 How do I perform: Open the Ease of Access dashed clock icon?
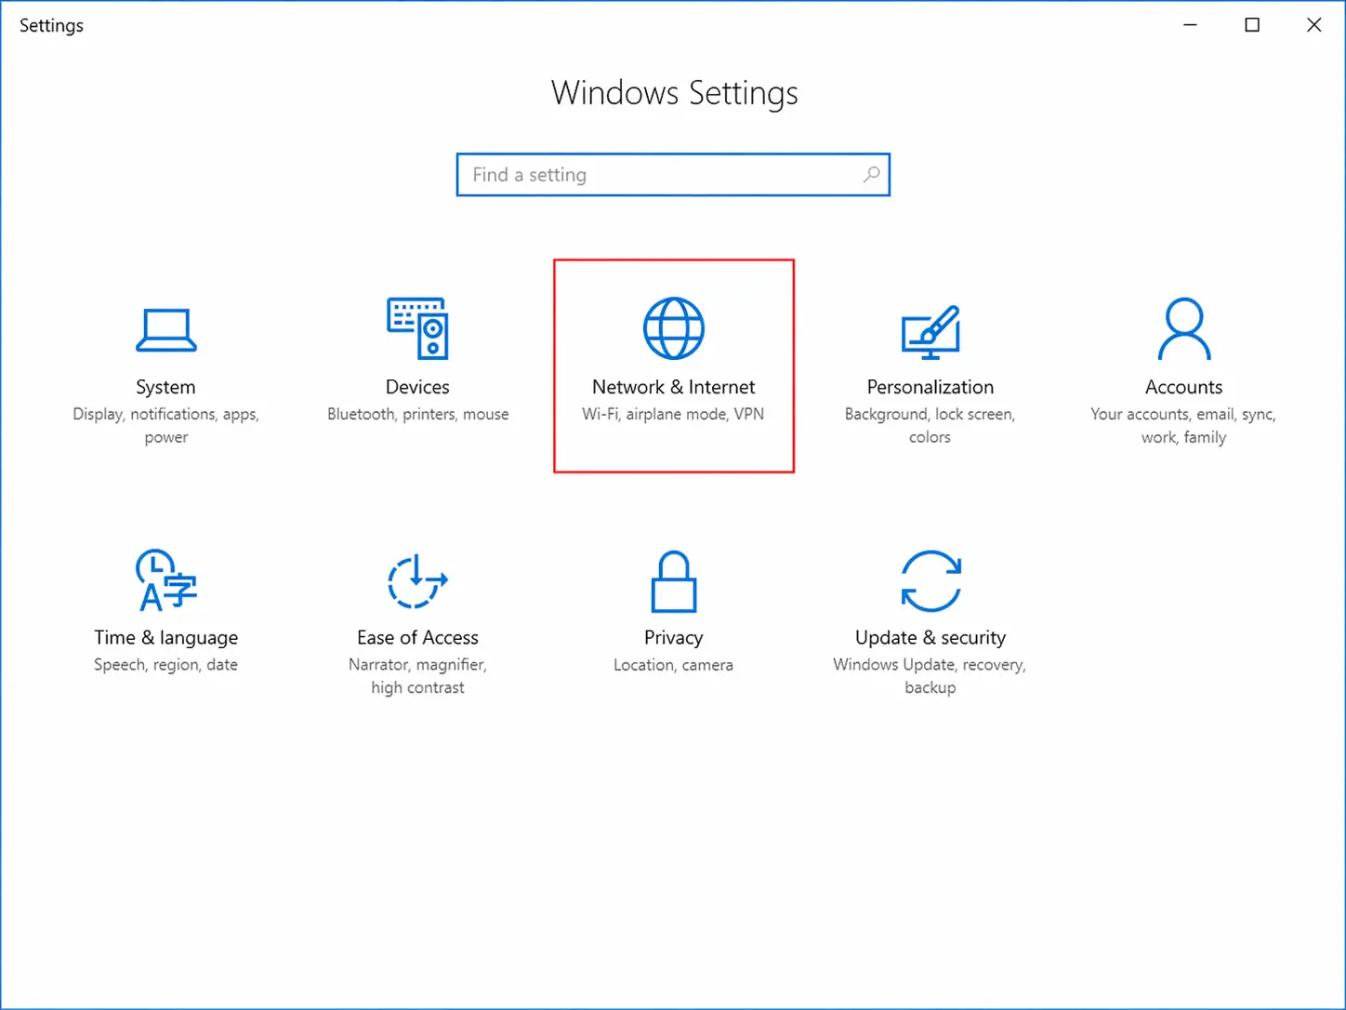[417, 581]
